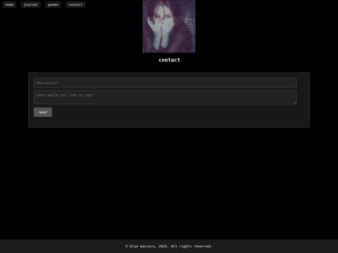Image resolution: width=338 pixels, height=253 pixels.
Task: Click the "contact" page heading
Action: coord(169,60)
